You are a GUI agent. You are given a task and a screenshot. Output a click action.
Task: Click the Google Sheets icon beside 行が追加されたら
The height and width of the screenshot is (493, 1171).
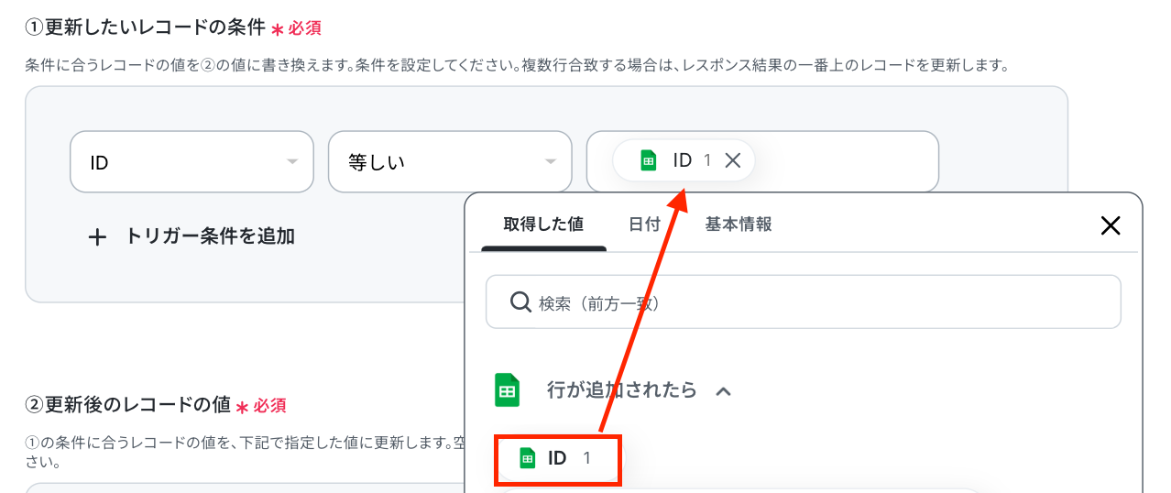(x=507, y=390)
